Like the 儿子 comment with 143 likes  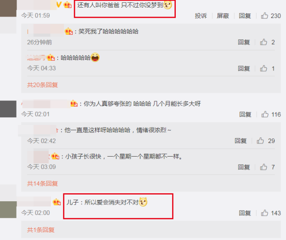(x=265, y=213)
